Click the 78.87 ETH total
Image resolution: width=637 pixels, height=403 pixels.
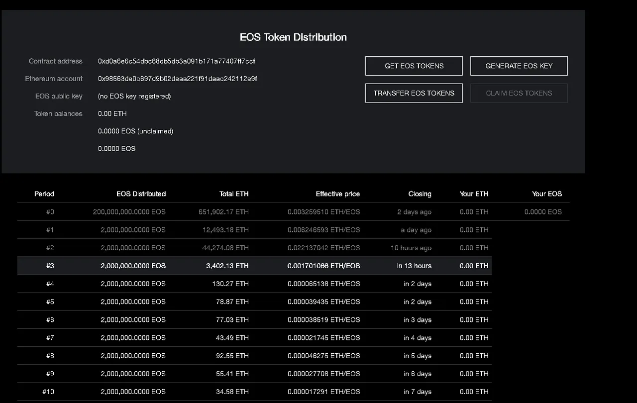click(x=232, y=302)
